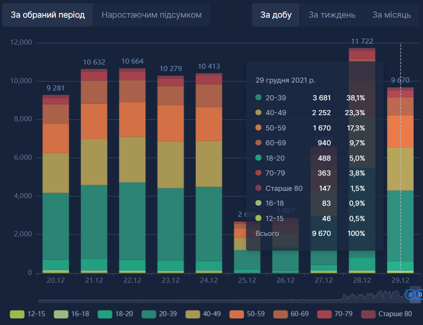
Task: Switch to 'За обраний період' tab
Action: coord(48,15)
